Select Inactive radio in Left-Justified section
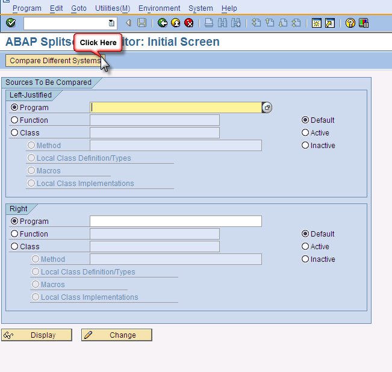Screen dimensions: 392x372 305,145
